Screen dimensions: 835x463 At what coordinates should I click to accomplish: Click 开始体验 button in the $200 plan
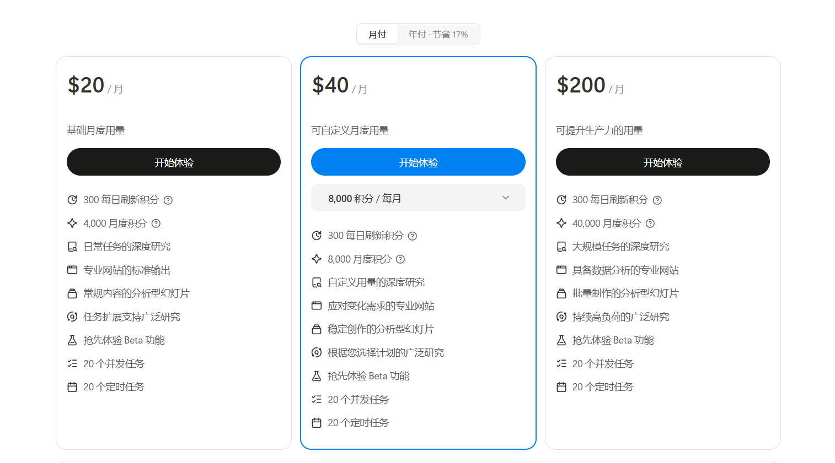pos(662,162)
